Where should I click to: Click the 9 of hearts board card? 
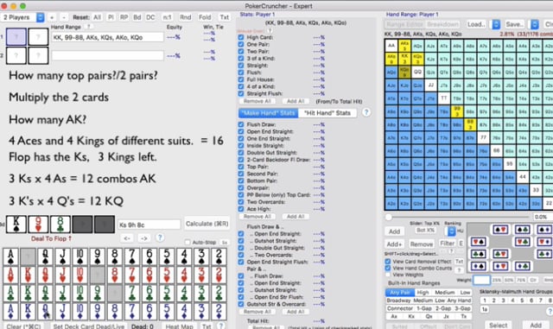[x=38, y=225]
